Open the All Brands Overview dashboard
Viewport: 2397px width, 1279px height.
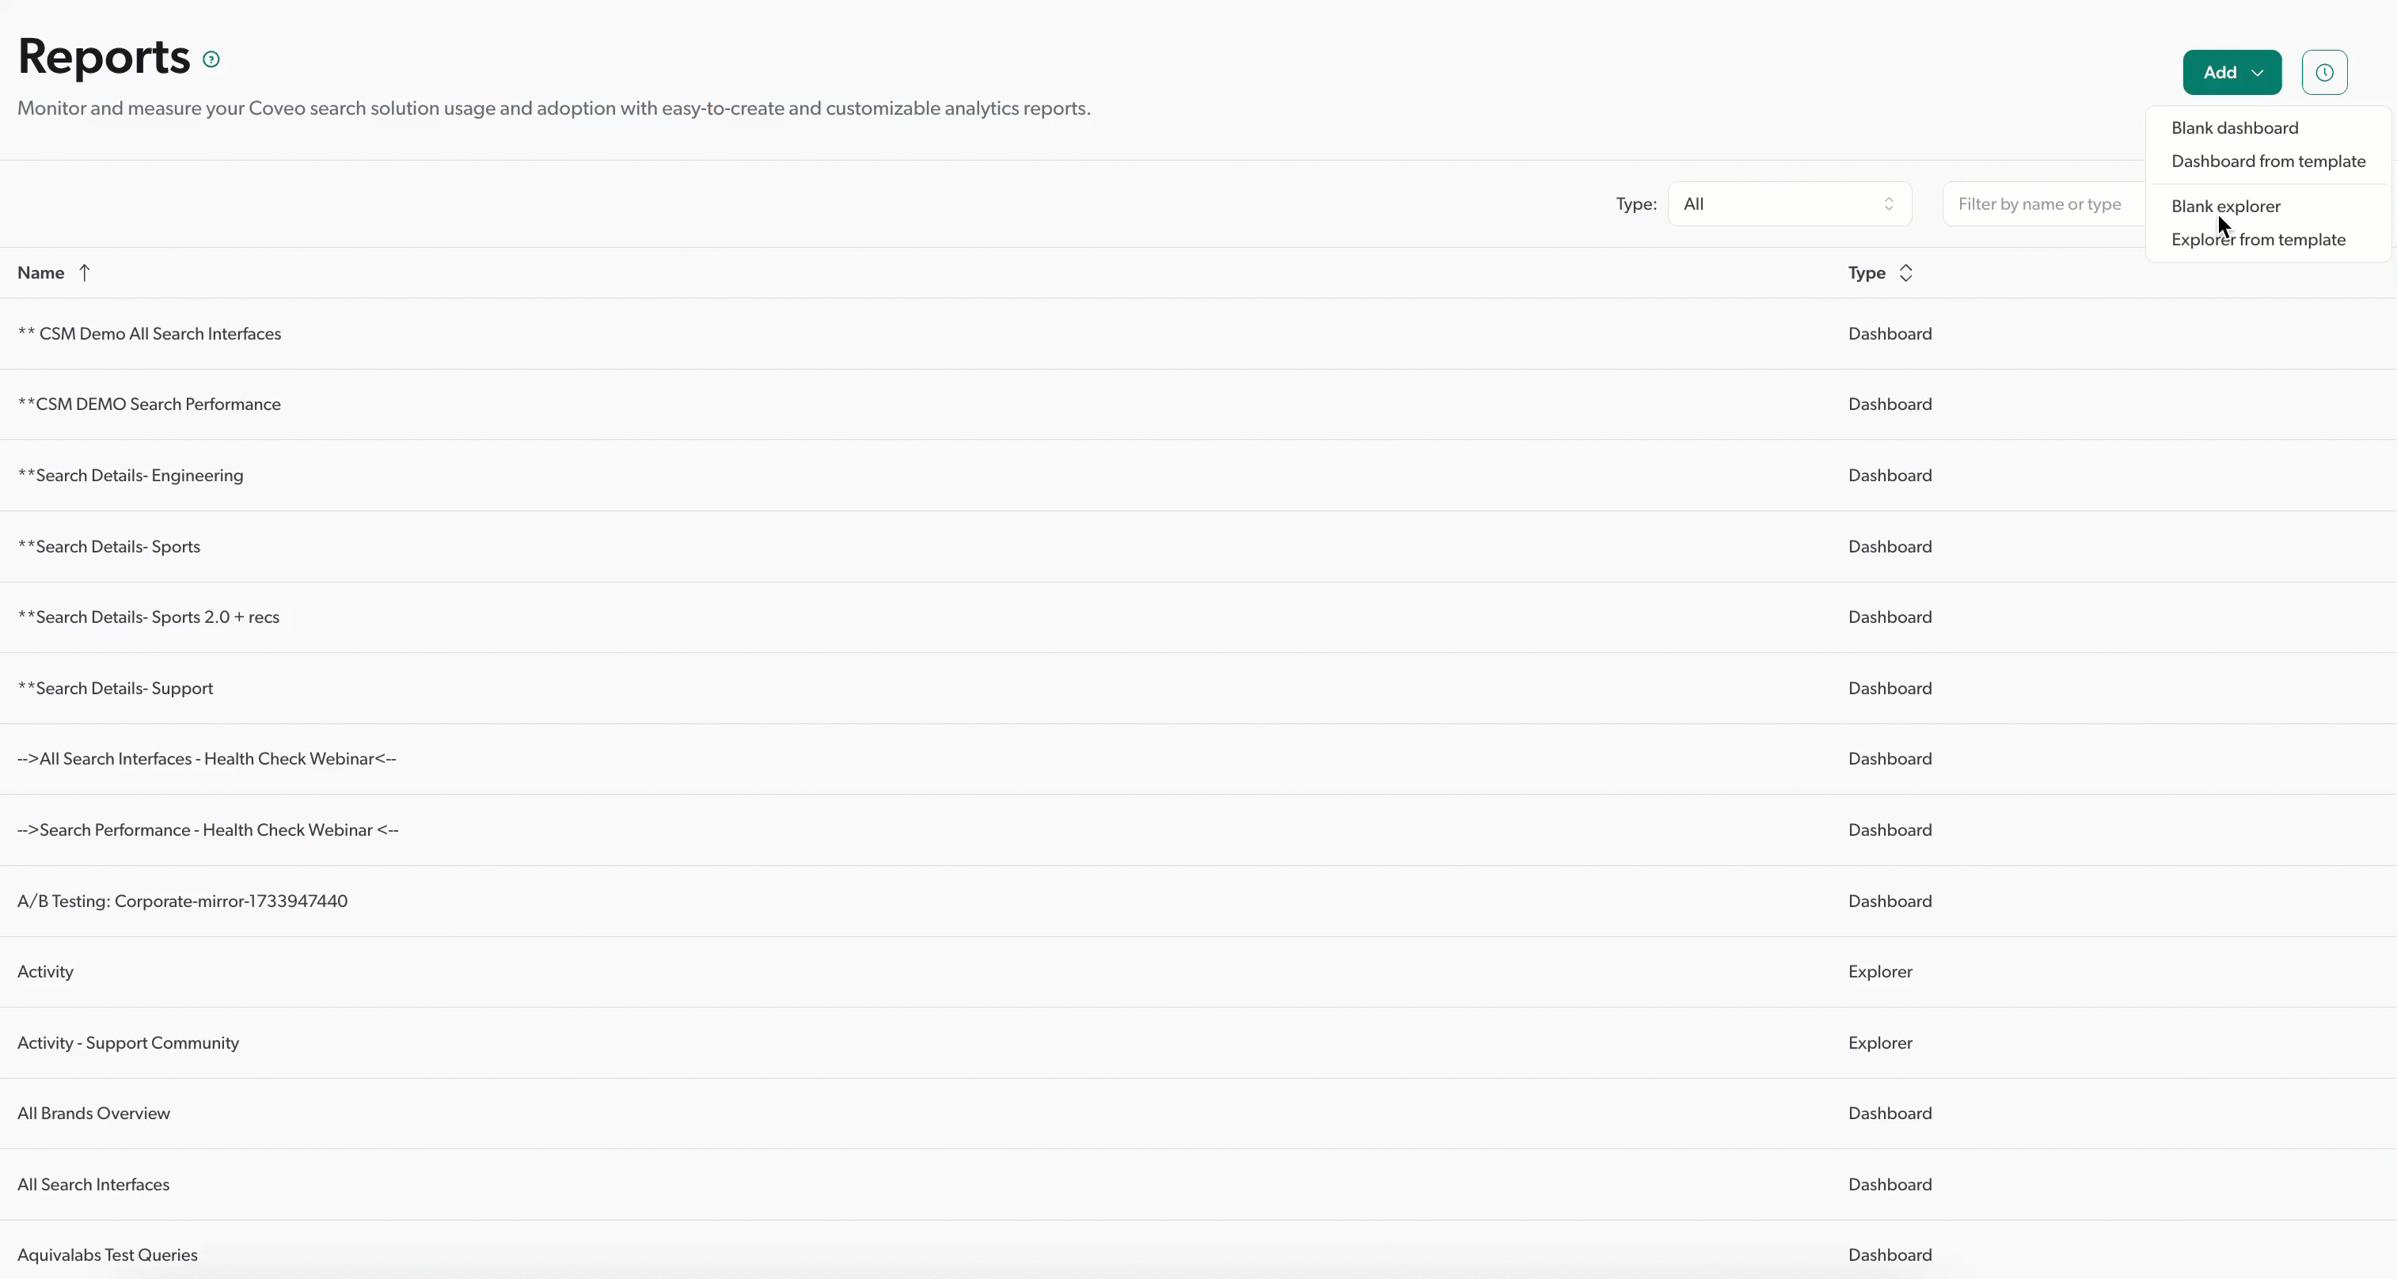(94, 1114)
